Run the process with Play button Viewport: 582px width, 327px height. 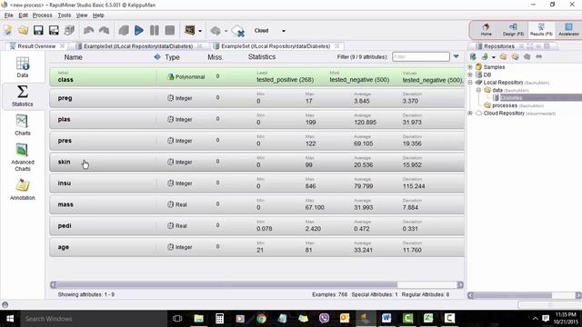pos(139,30)
